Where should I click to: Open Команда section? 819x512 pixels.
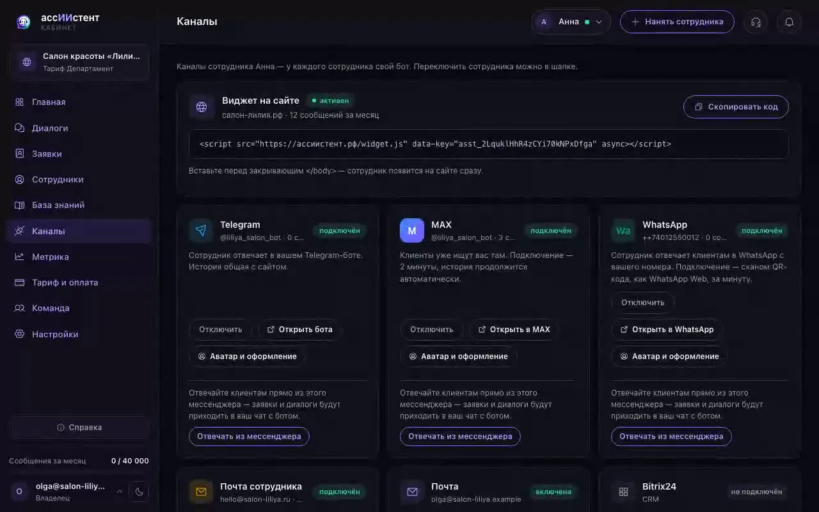(79, 308)
